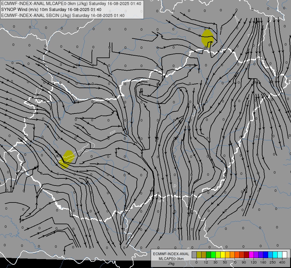This screenshot has height=268, width=291.
Task: Click the "90" value on the color scale
Action: tap(244, 262)
